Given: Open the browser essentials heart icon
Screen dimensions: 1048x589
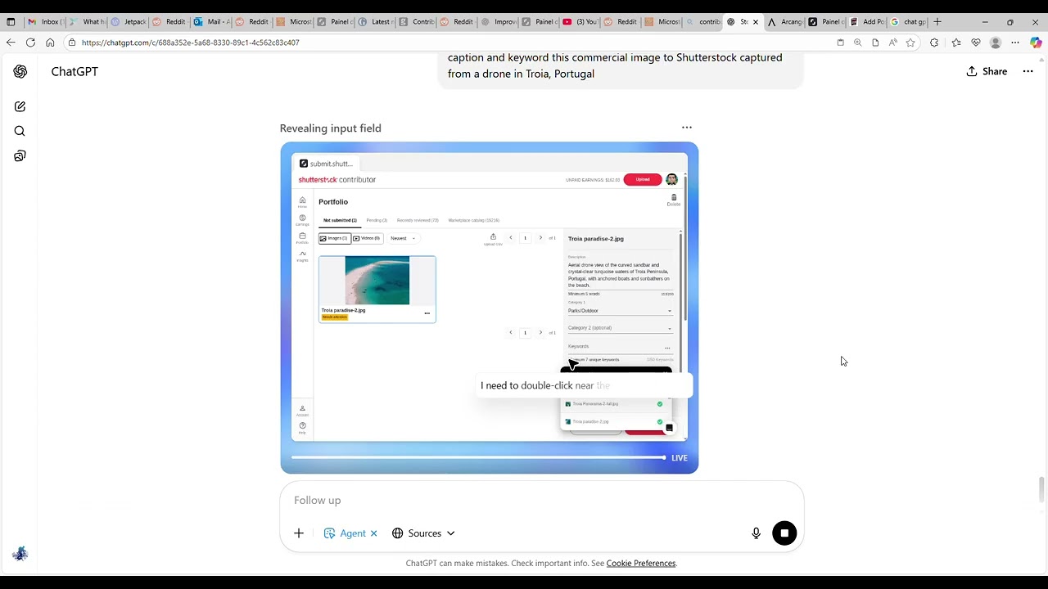Looking at the screenshot, I should coord(976,43).
